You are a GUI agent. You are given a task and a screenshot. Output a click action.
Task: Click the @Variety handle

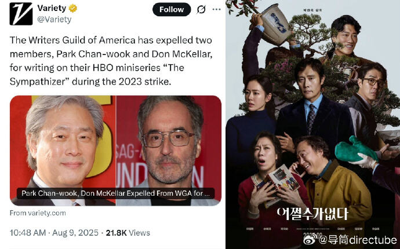tap(54, 20)
